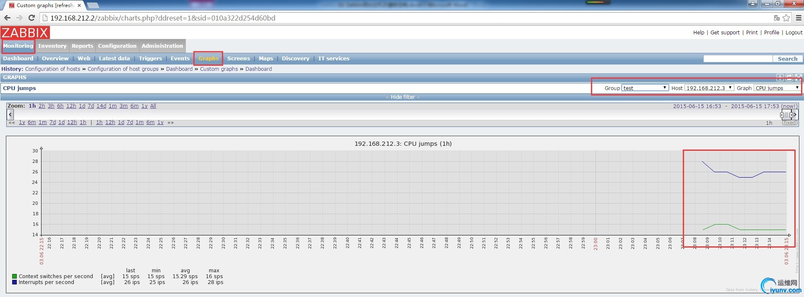Open the Administration main menu tab
804x297 pixels.
162,46
